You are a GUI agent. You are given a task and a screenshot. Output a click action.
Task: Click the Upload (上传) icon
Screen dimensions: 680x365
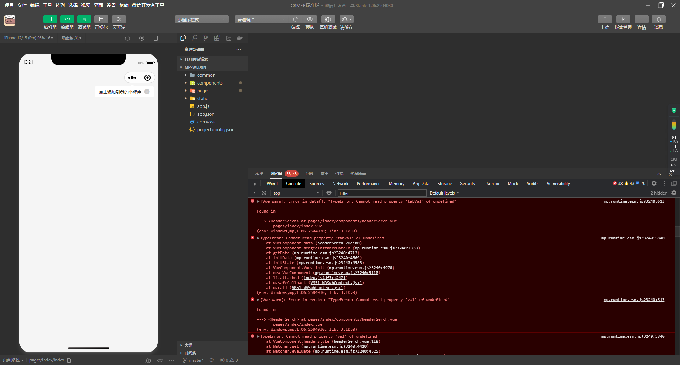pos(605,19)
